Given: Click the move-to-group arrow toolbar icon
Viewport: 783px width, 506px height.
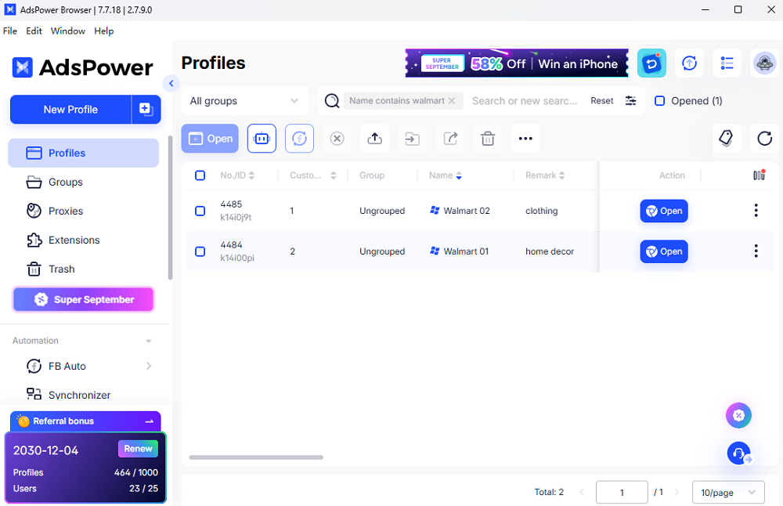Looking at the screenshot, I should 413,139.
